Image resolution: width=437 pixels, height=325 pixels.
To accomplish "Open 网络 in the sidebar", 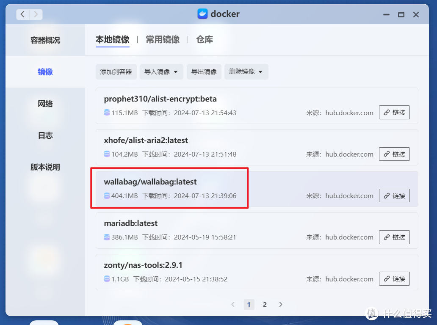I will coord(45,104).
